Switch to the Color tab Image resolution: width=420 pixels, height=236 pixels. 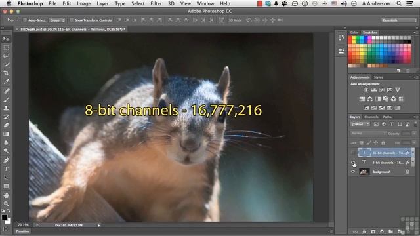(354, 33)
